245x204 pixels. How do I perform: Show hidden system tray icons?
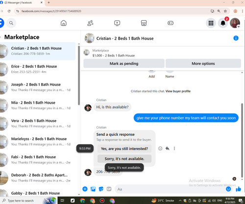(x=180, y=201)
